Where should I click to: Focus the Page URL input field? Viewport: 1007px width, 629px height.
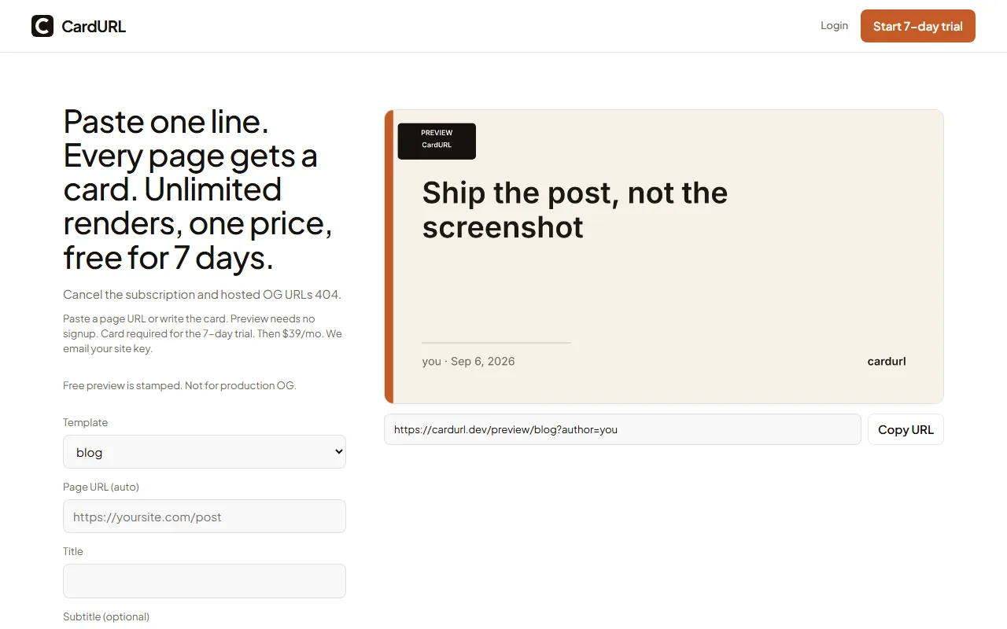[205, 517]
